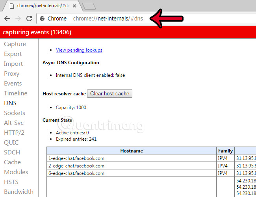Select 1-edge-chat.facebook.com hostname cell
This screenshot has width=256, height=197.
pos(132,158)
